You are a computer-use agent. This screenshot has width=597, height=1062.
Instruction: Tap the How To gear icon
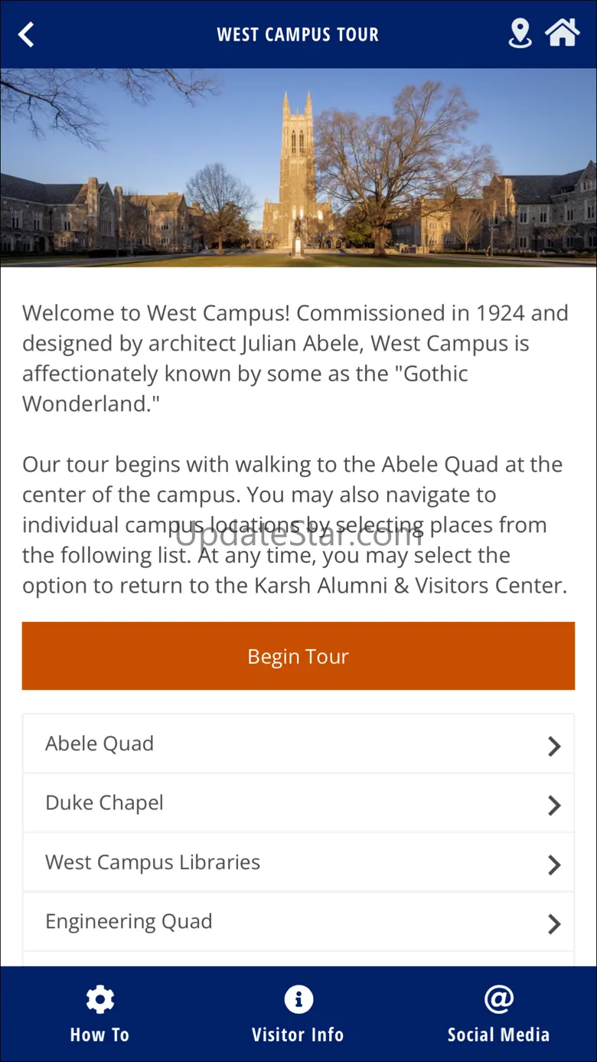click(x=99, y=999)
